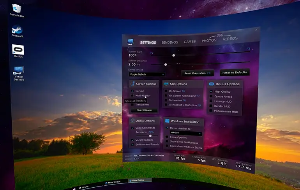Enable Show Error Notifications

(167, 141)
